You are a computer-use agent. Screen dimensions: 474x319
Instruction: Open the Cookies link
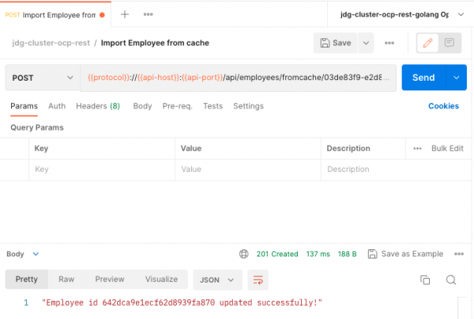(x=443, y=106)
